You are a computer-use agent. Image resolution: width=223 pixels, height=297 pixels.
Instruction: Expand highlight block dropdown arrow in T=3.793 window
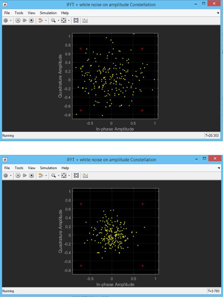click(x=46, y=176)
